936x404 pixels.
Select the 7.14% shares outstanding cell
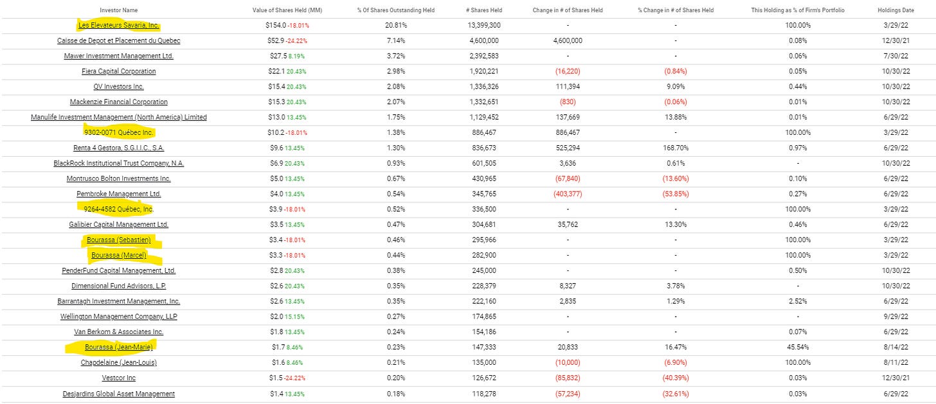pos(396,40)
